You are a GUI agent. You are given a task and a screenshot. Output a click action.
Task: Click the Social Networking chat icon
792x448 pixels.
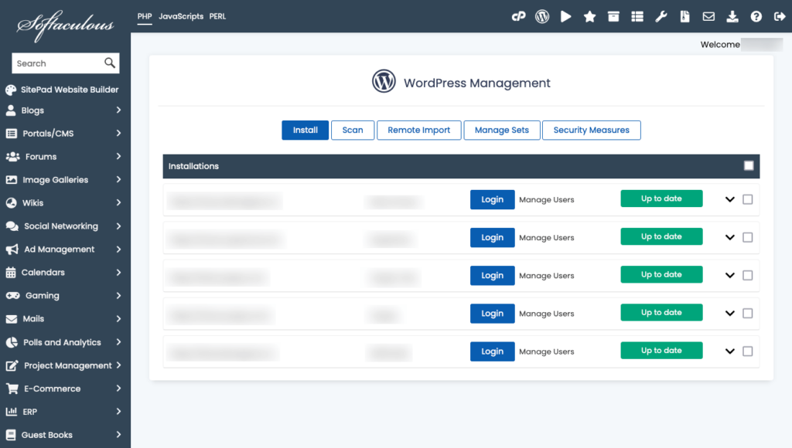click(12, 226)
